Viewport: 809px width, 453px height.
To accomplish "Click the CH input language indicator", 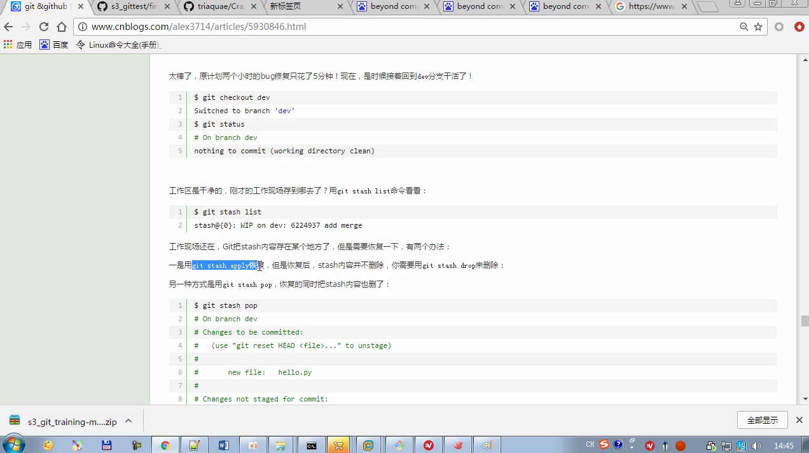I will 590,445.
